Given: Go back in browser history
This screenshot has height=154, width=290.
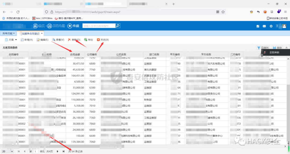Looking at the screenshot, I should click(4, 12).
